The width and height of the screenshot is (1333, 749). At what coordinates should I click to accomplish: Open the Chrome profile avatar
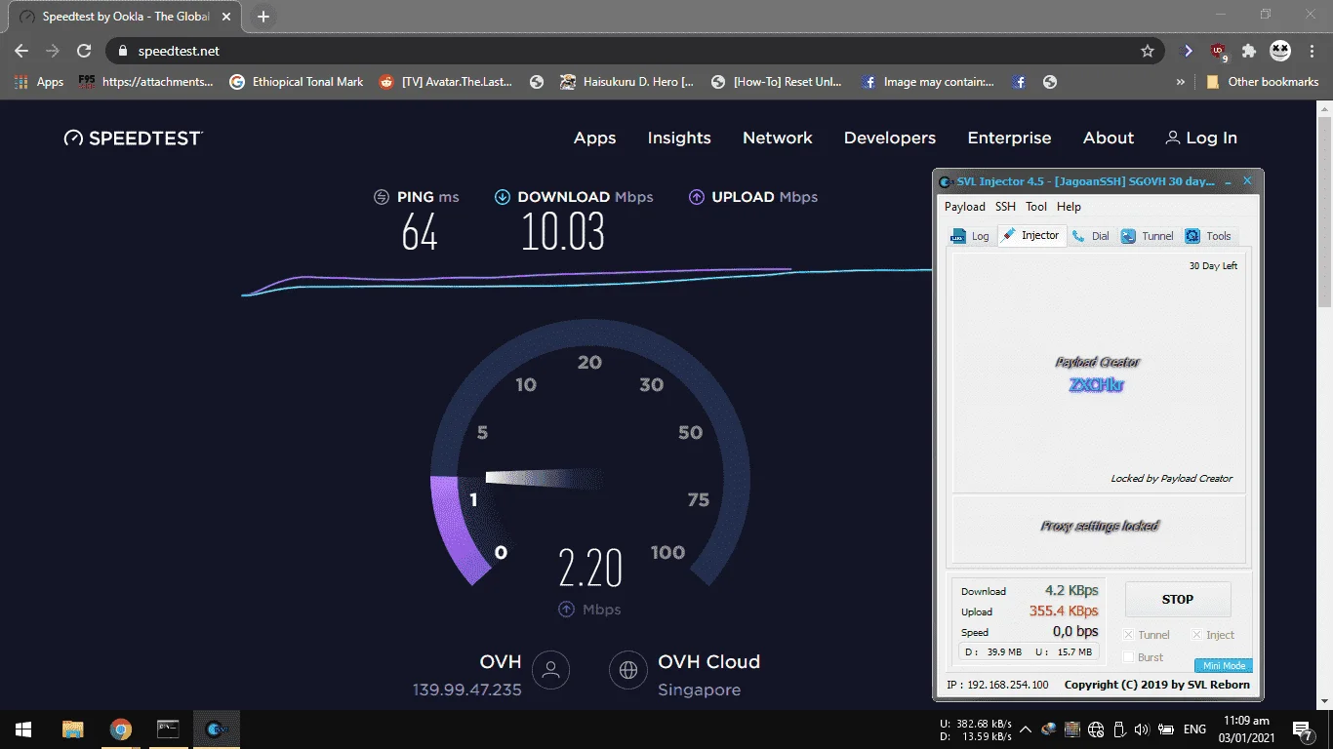pos(1280,51)
